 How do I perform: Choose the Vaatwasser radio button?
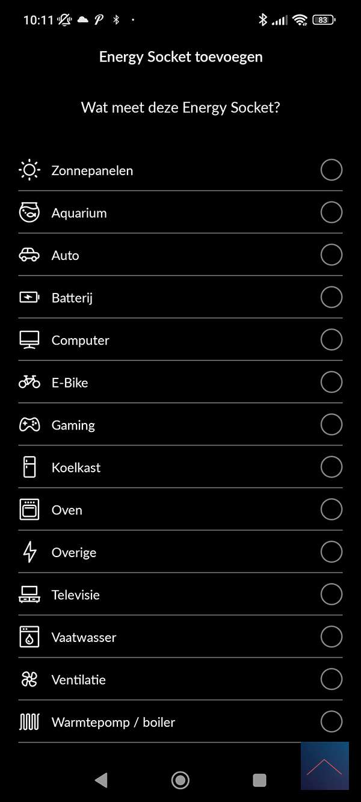(331, 637)
